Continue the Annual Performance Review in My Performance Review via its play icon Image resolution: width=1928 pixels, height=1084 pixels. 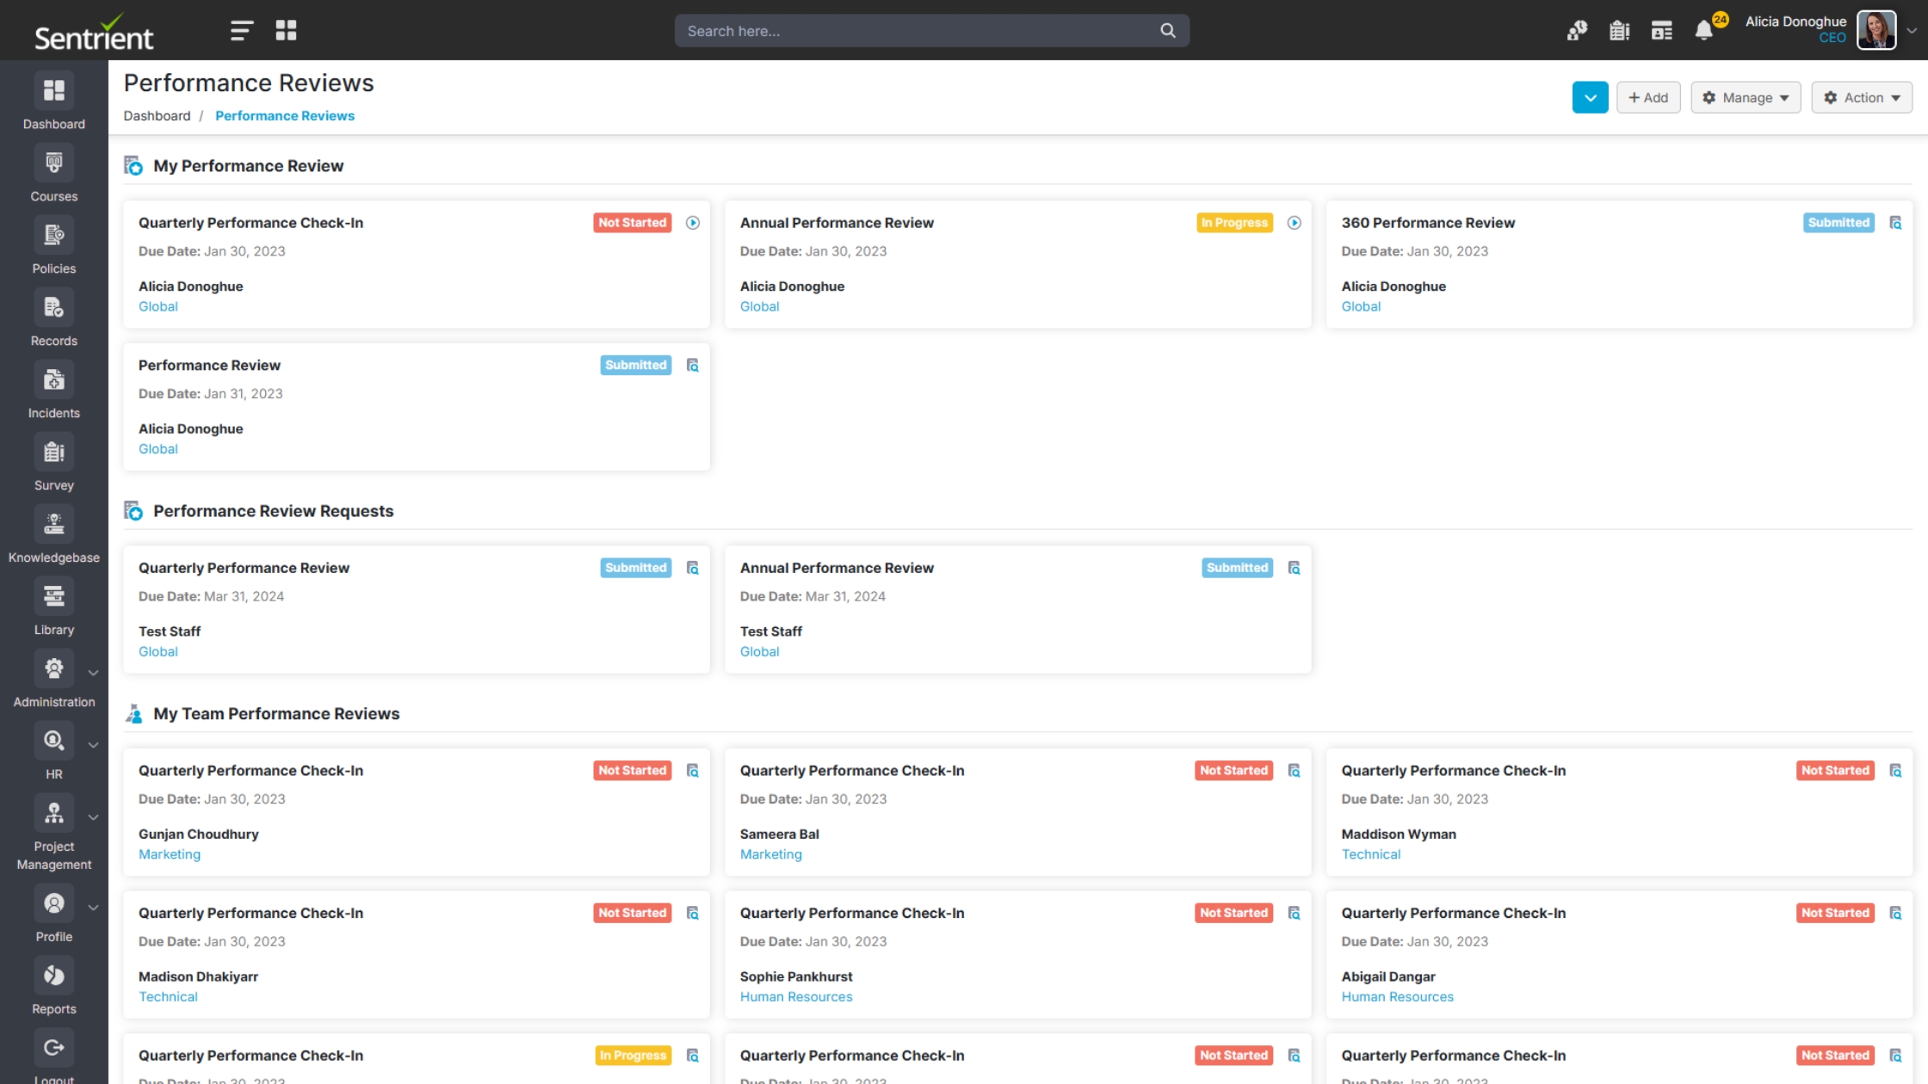click(x=1294, y=223)
